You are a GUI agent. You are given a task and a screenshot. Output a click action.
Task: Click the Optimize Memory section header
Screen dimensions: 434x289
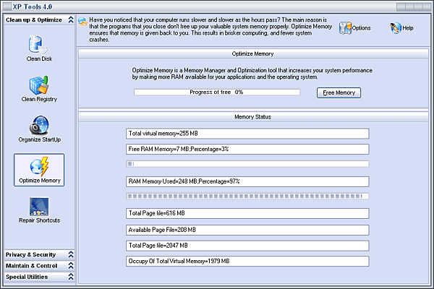coord(253,53)
